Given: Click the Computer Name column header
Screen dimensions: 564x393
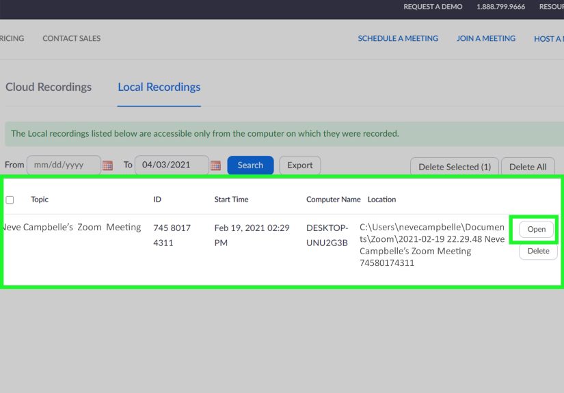Looking at the screenshot, I should [333, 200].
